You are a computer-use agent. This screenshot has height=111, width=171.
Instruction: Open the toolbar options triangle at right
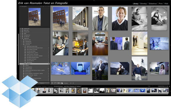[168, 83]
